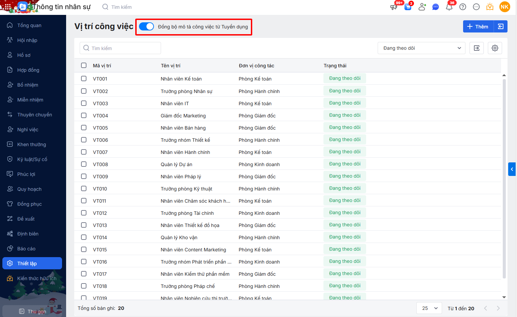Expand the blue side panel arrow on right edge
The height and width of the screenshot is (317, 517).
tap(512, 169)
